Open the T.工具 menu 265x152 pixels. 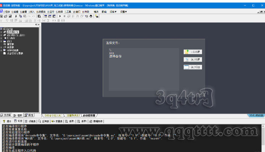click(x=68, y=12)
